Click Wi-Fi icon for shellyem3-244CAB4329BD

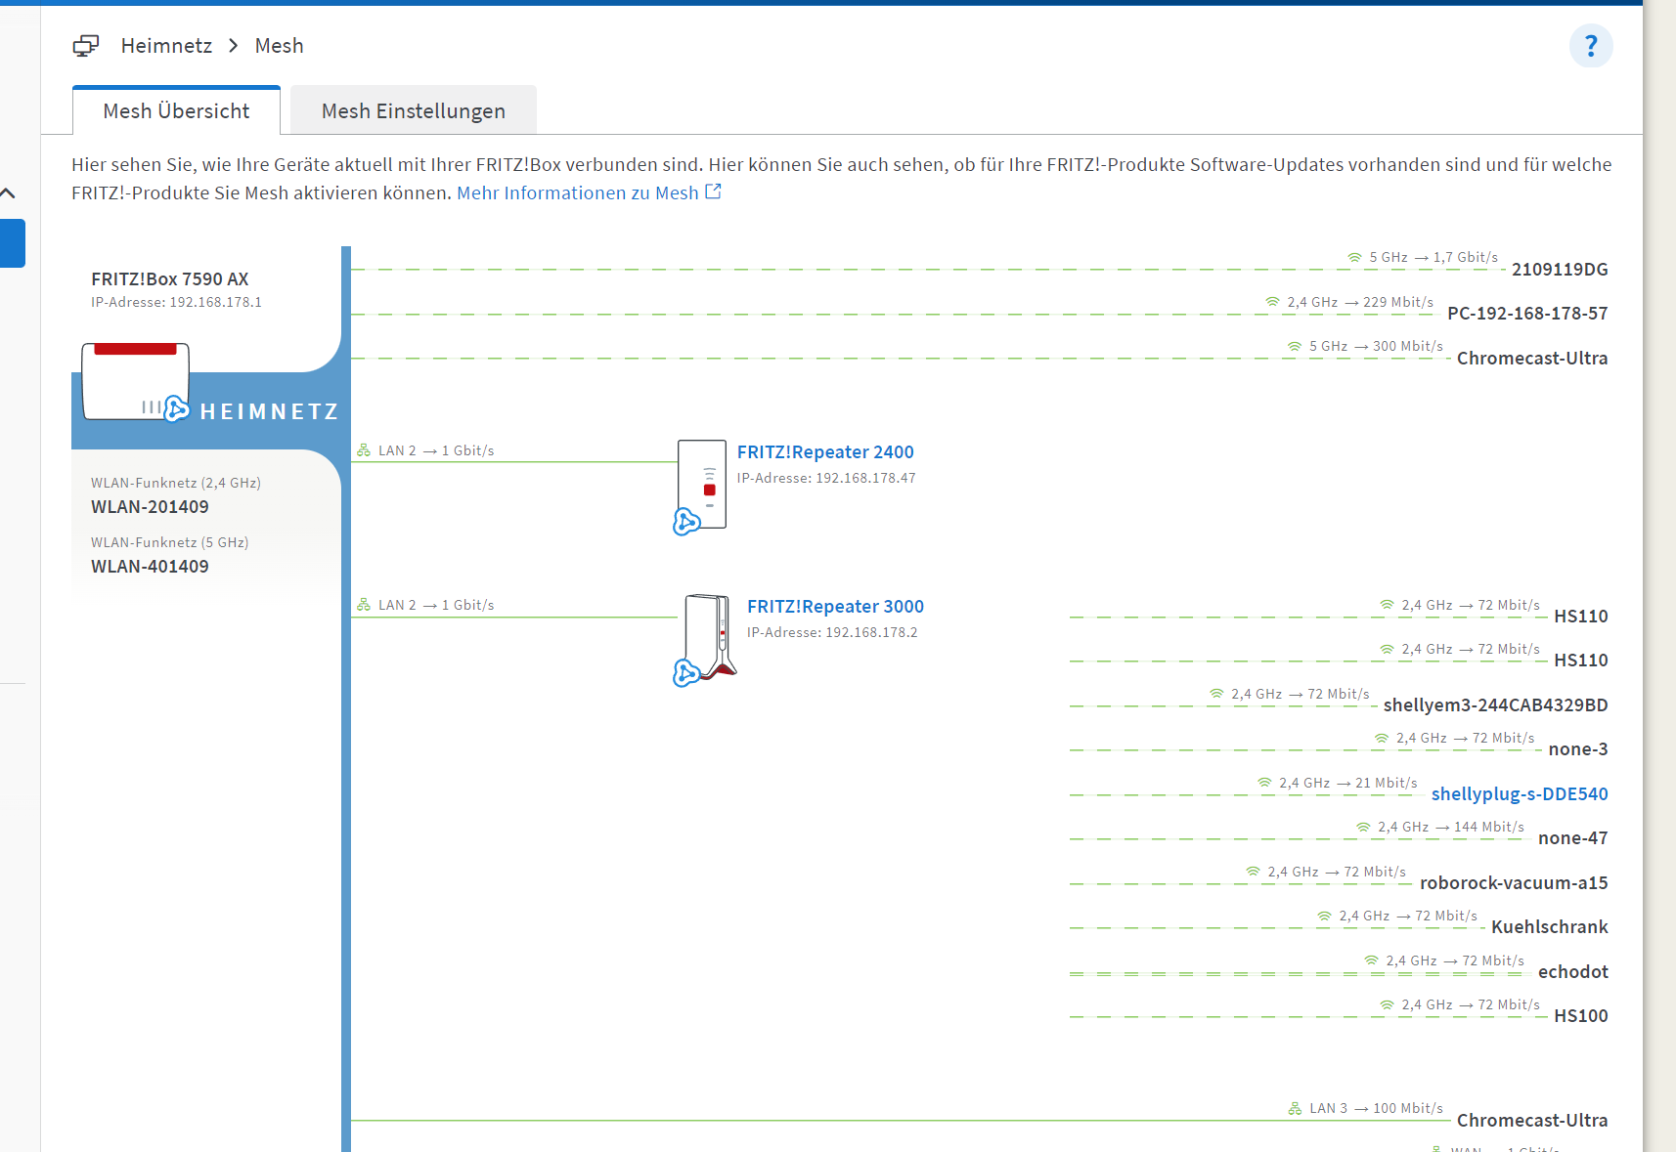coord(1216,694)
